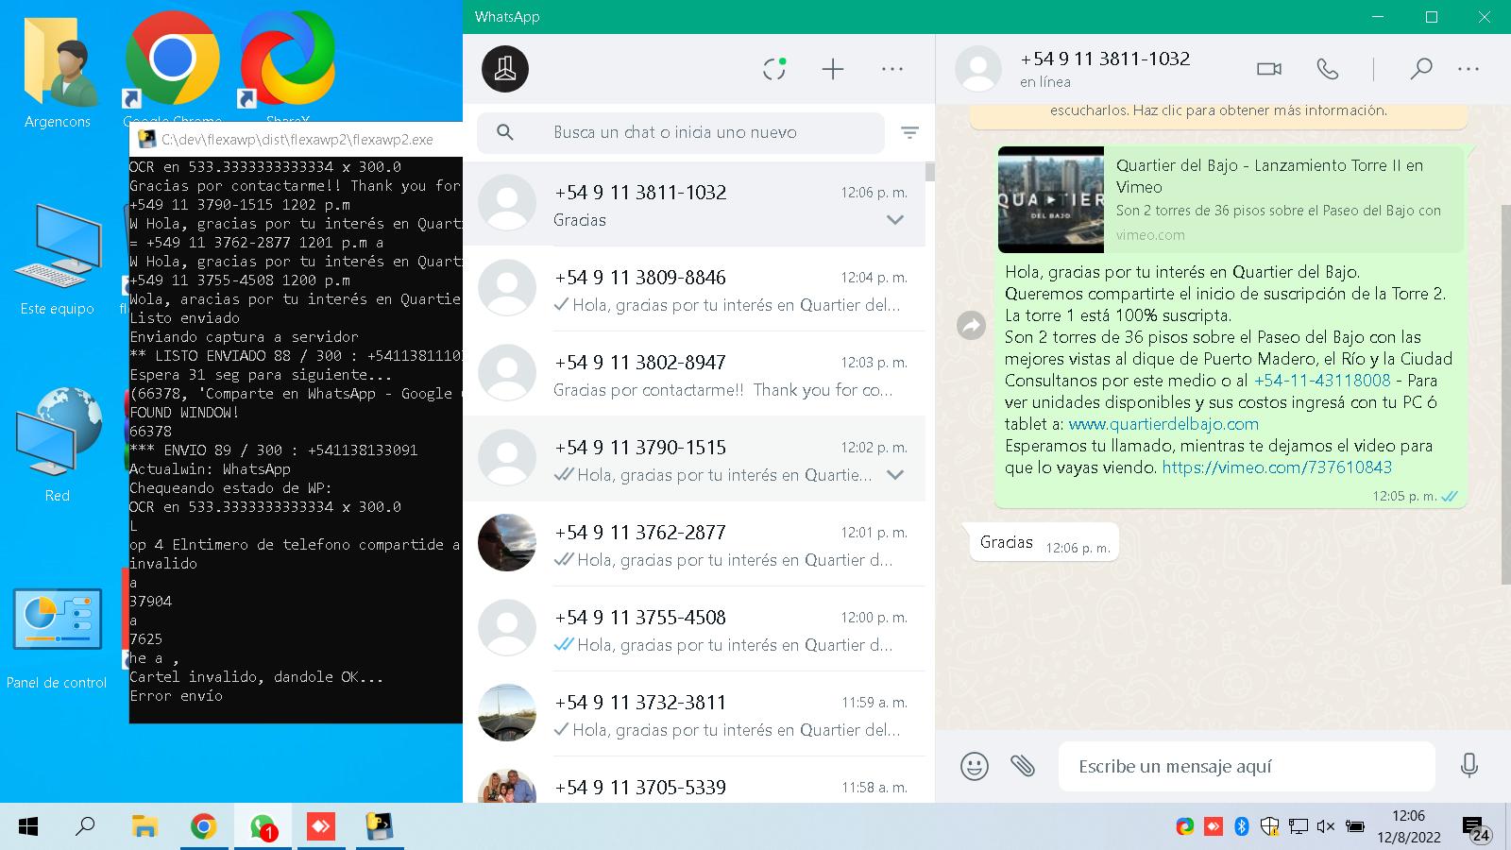Click the chat list scrollbar
Screen dimensions: 1511x850
[x=930, y=172]
